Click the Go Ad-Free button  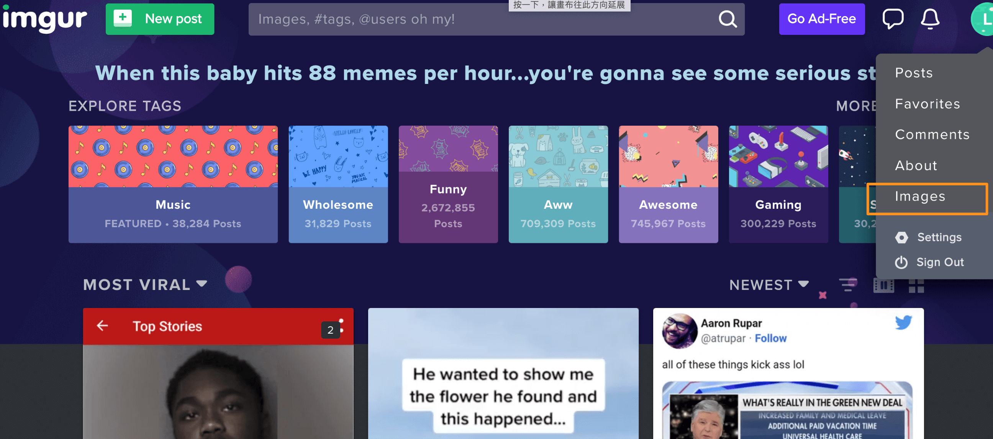tap(821, 19)
